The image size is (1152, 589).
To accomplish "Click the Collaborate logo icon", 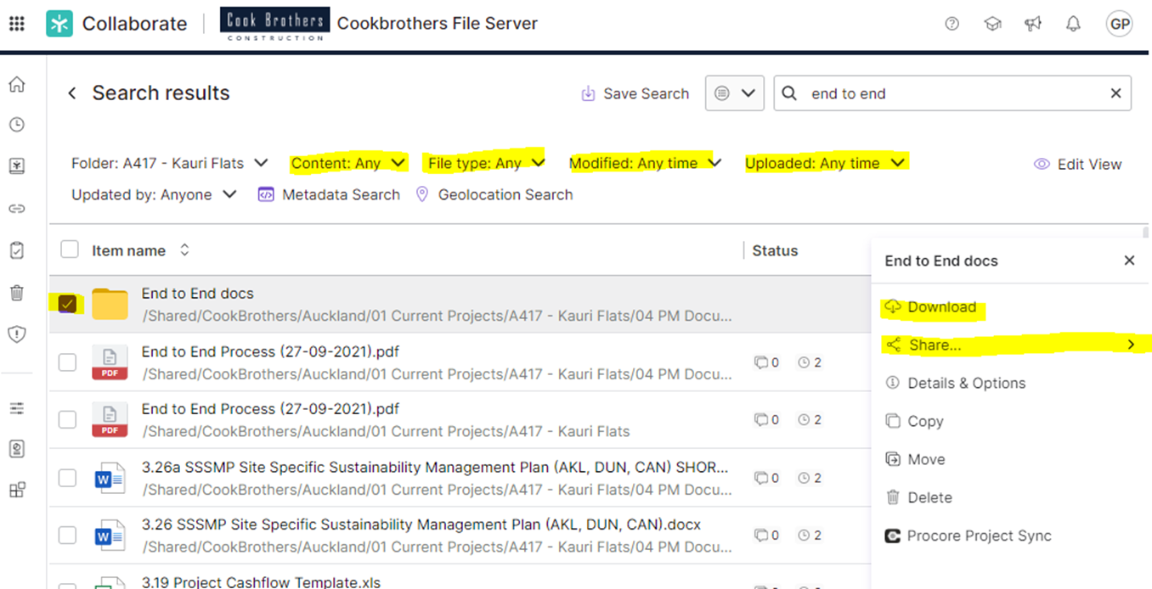I will click(59, 24).
